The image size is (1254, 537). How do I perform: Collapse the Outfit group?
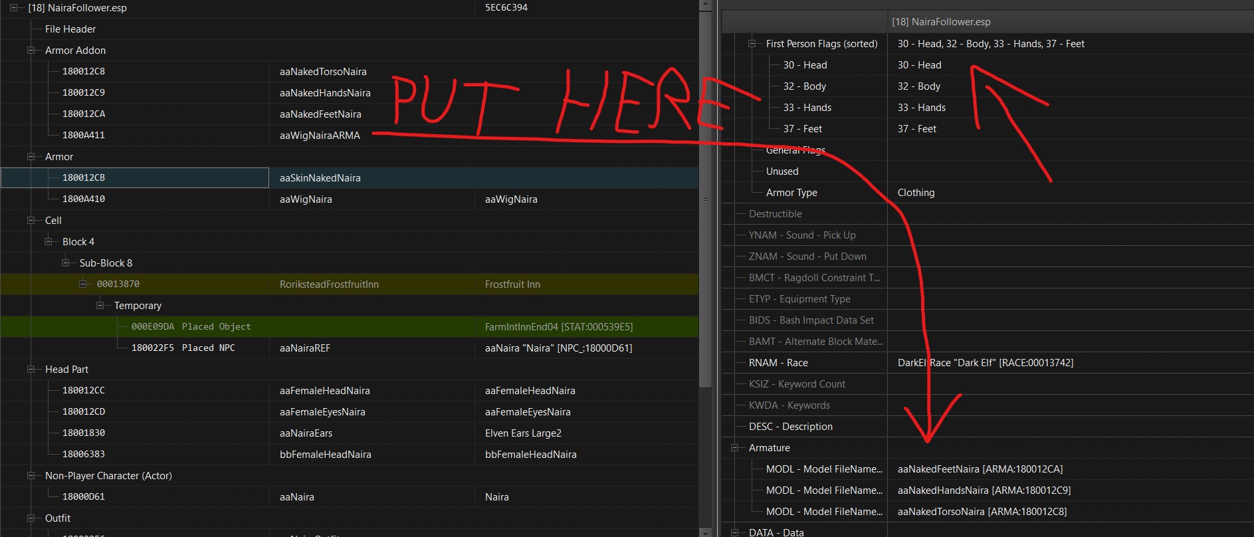[31, 518]
